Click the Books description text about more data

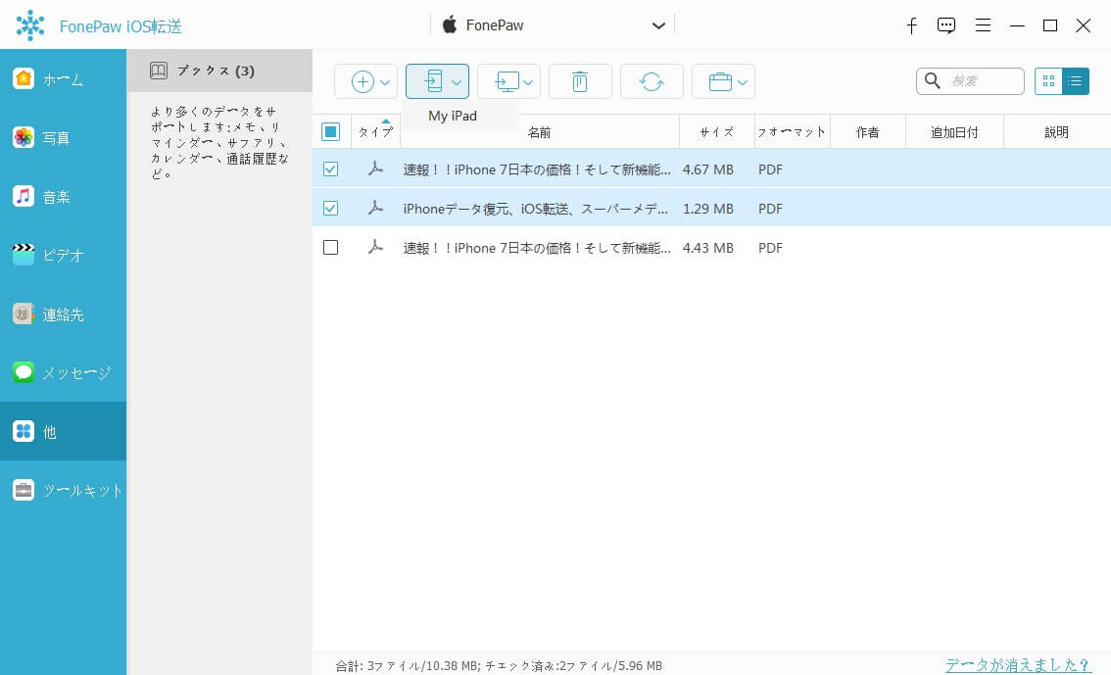click(x=219, y=142)
